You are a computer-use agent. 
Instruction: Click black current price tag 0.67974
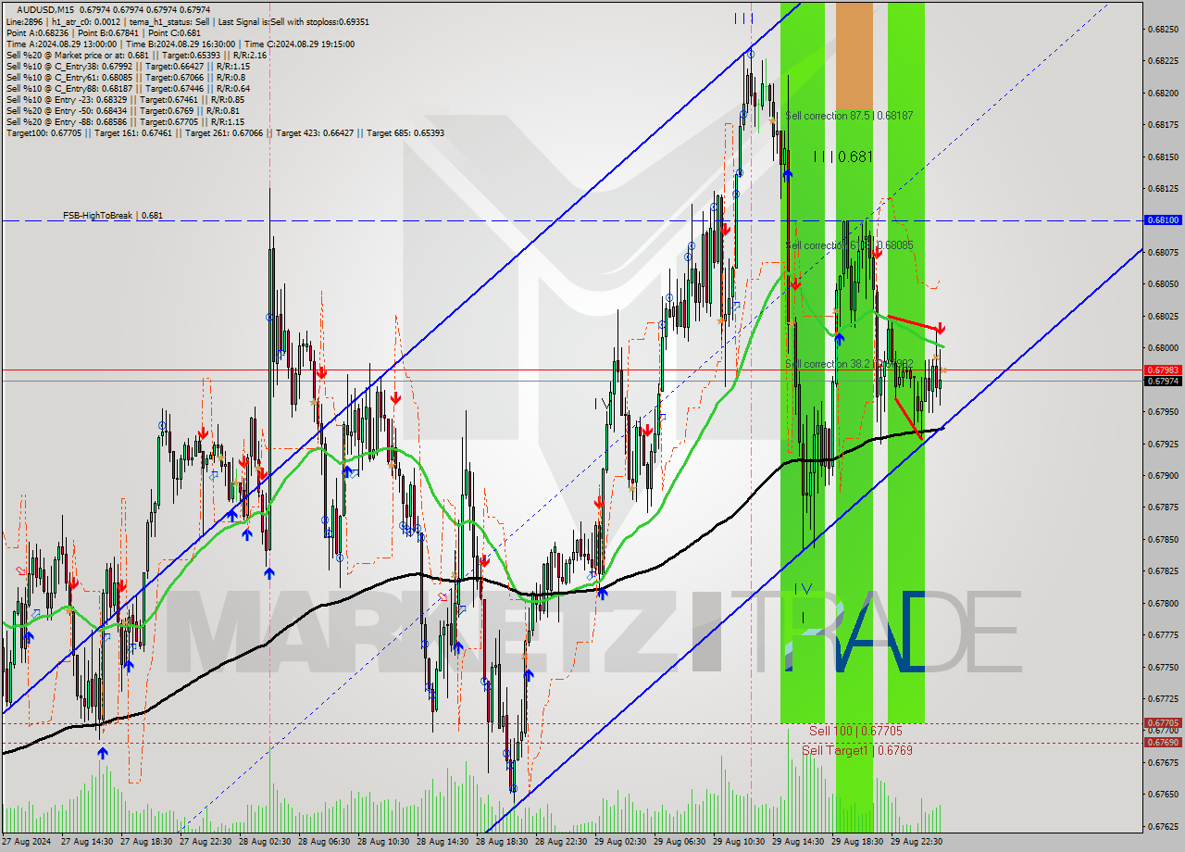(x=1163, y=381)
